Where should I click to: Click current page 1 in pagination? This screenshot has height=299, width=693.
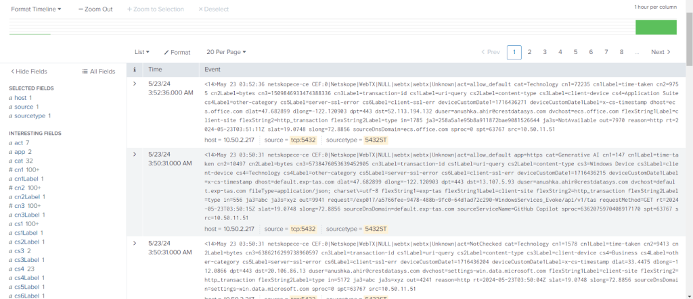coord(514,52)
